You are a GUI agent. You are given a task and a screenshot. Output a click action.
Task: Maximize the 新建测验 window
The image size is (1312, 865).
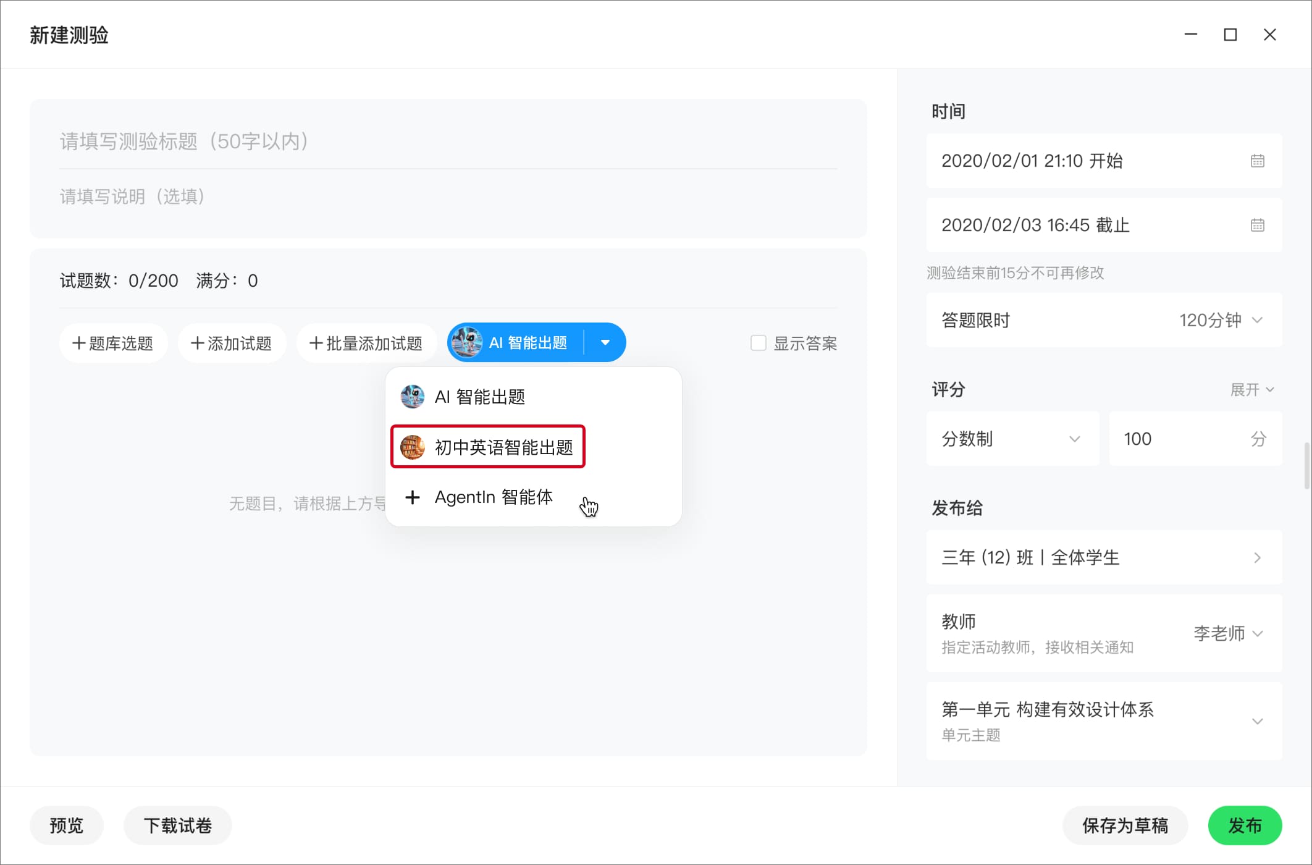(1230, 35)
